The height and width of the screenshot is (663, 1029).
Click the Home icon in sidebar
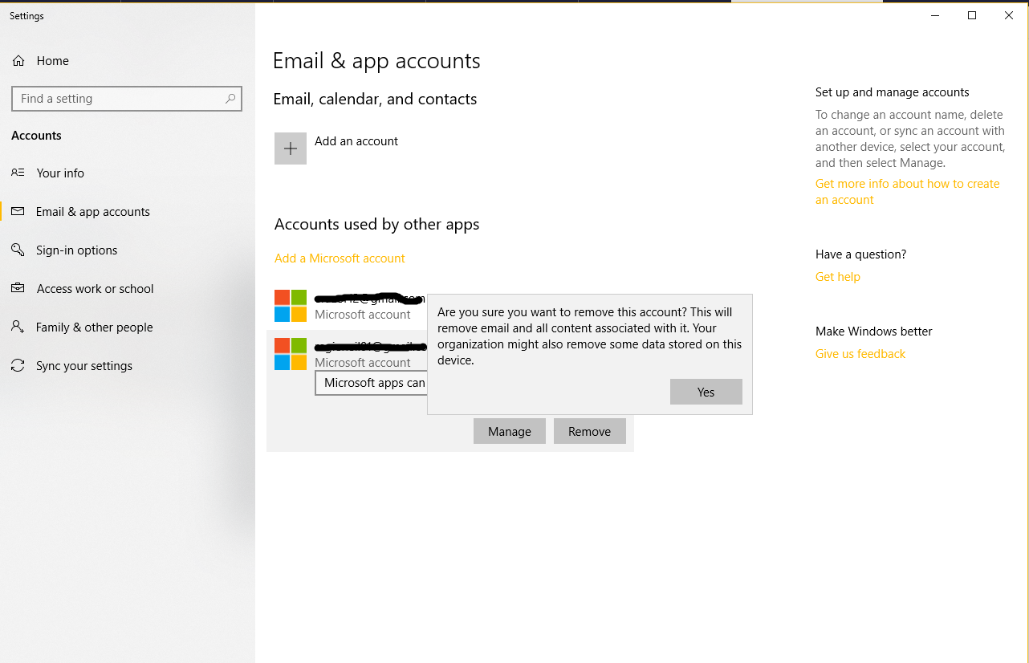pyautogui.click(x=19, y=61)
